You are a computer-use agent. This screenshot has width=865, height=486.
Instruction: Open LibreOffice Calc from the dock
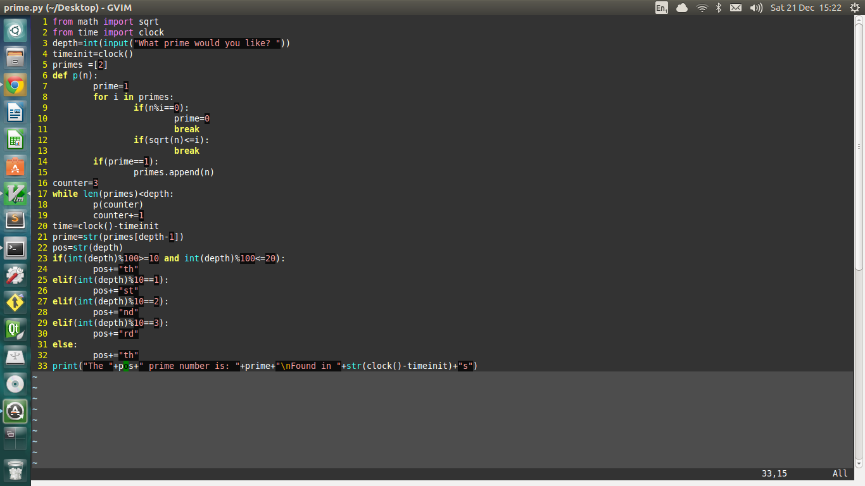coord(15,140)
